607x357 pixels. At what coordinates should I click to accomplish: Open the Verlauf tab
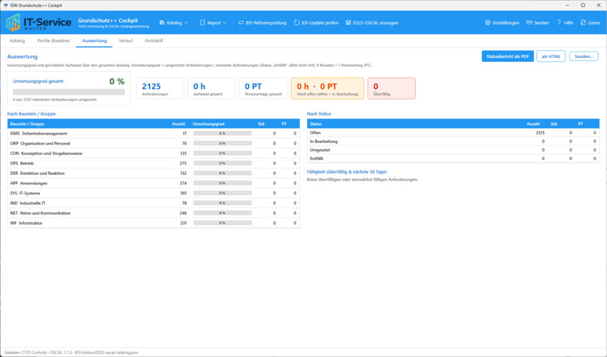(126, 41)
